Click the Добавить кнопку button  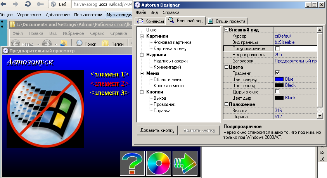(157, 130)
